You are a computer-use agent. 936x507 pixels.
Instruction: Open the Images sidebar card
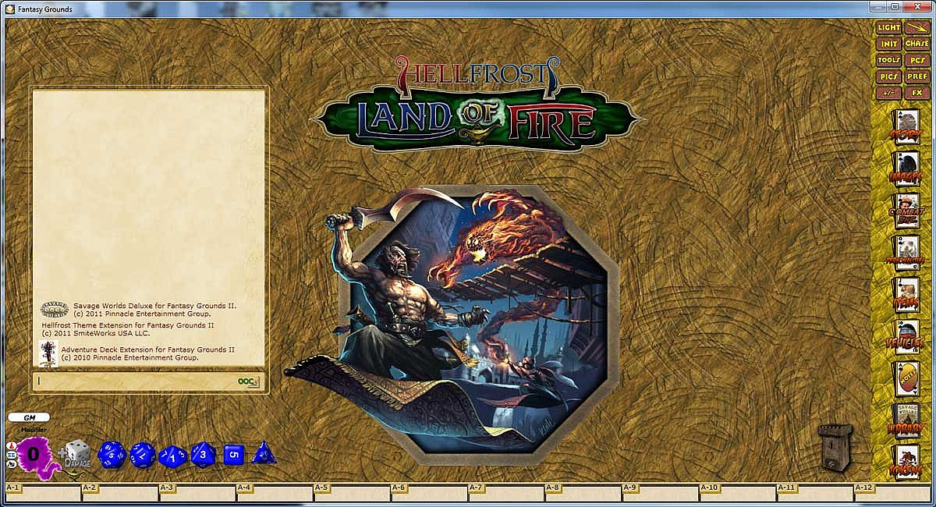905,167
